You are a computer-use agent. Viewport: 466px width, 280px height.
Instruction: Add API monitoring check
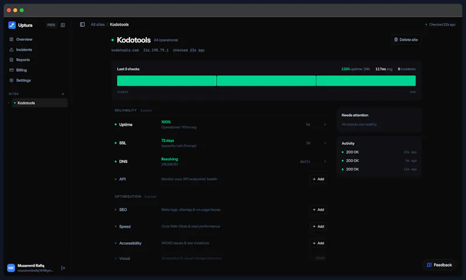pos(318,179)
